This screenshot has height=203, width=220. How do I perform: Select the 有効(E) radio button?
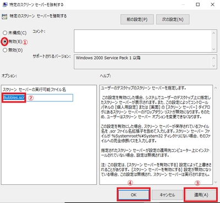5,42
